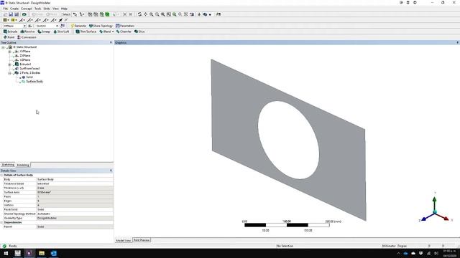Click the Share Topology button
The image size is (460, 258).
click(101, 26)
